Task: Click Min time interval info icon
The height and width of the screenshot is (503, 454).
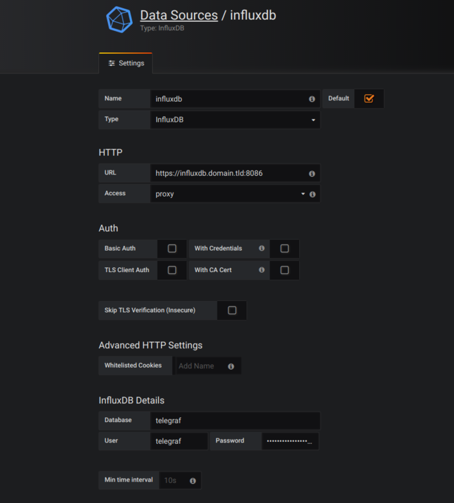Action: click(193, 481)
